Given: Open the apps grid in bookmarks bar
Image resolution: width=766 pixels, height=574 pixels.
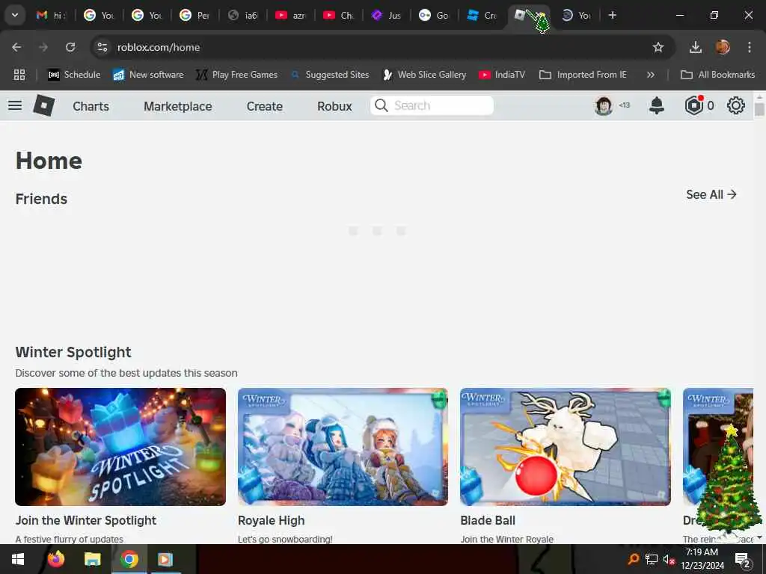Looking at the screenshot, I should pos(19,75).
